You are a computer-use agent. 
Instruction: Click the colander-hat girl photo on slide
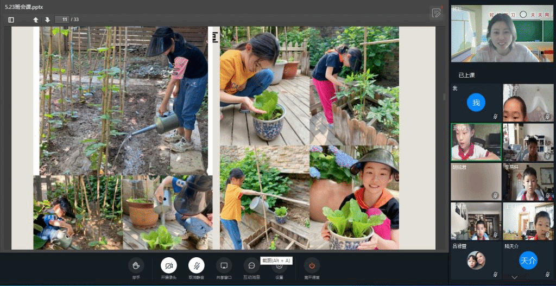354,198
